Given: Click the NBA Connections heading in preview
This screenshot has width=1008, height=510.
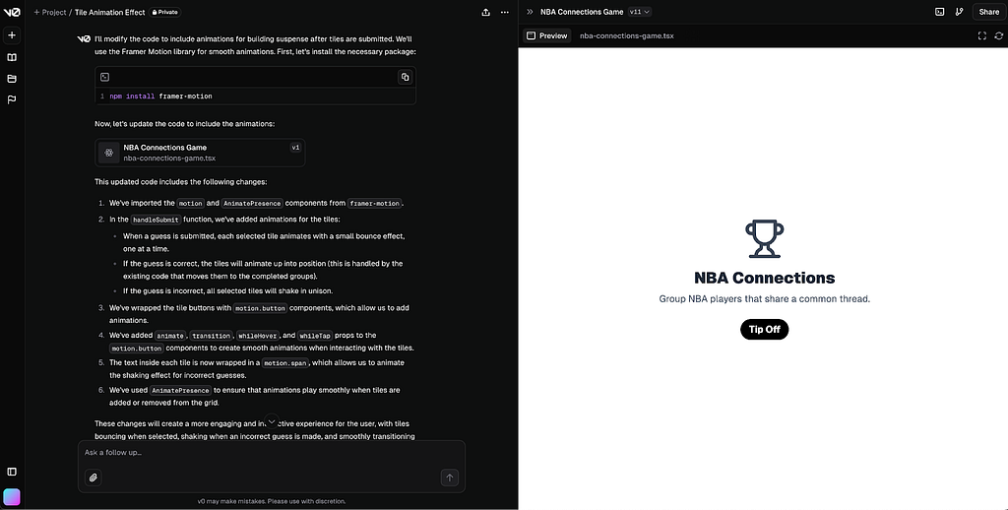Looking at the screenshot, I should (764, 278).
